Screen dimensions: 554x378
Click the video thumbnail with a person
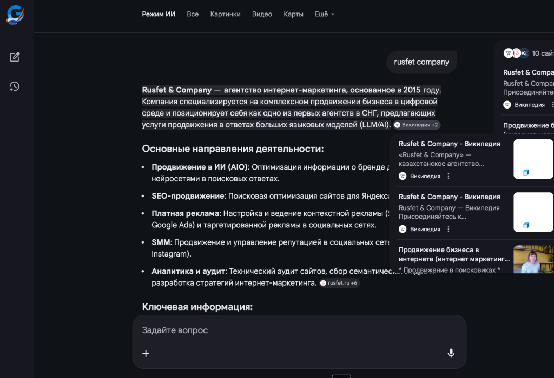pos(533,259)
